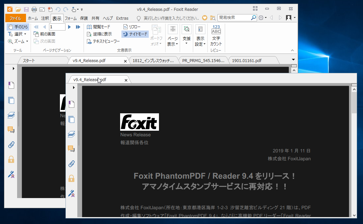Expand the 選択 select tool dropdown
363x224 pixels.
[25, 34]
